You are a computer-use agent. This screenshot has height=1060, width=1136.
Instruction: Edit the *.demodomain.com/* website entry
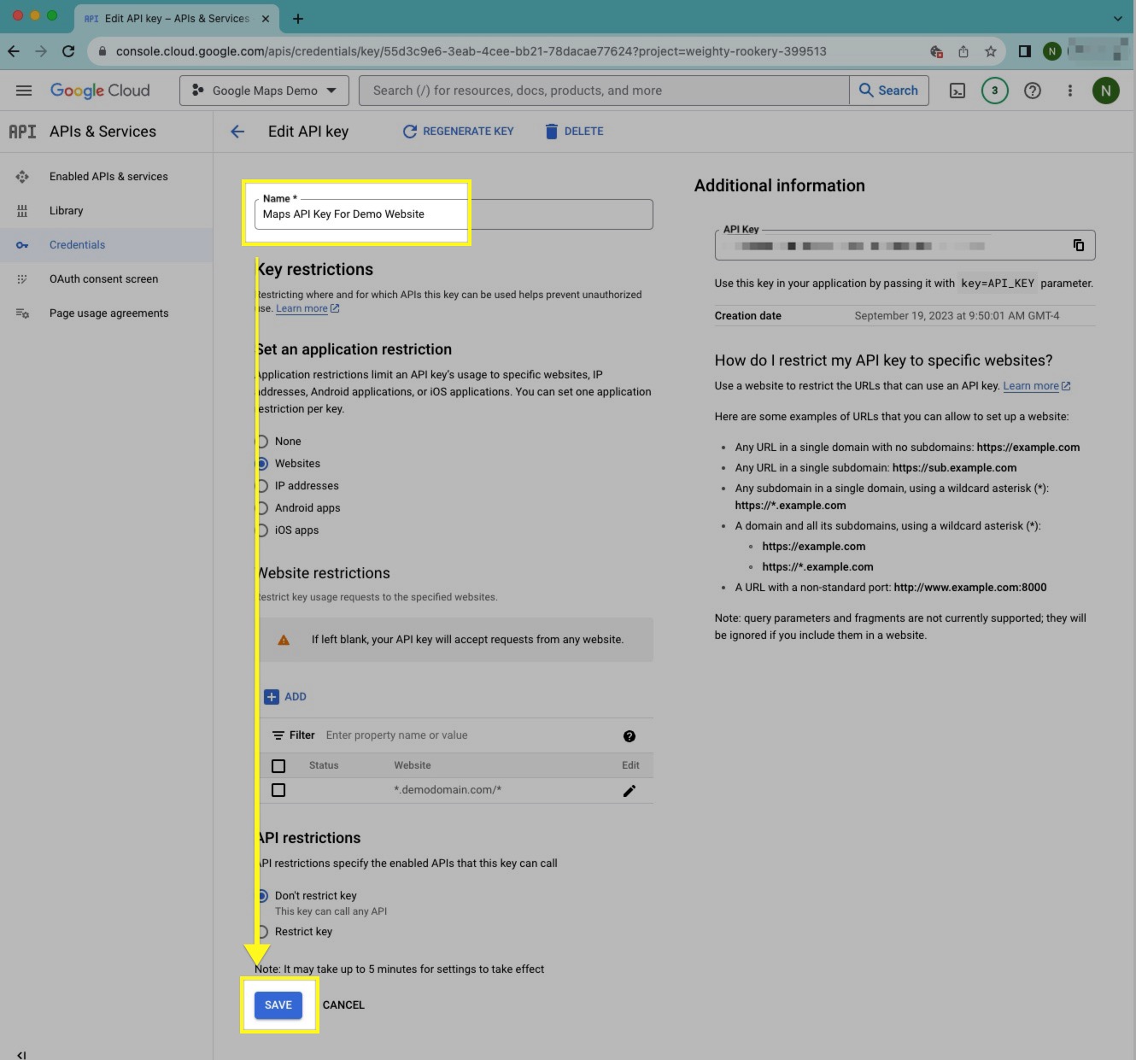(629, 791)
